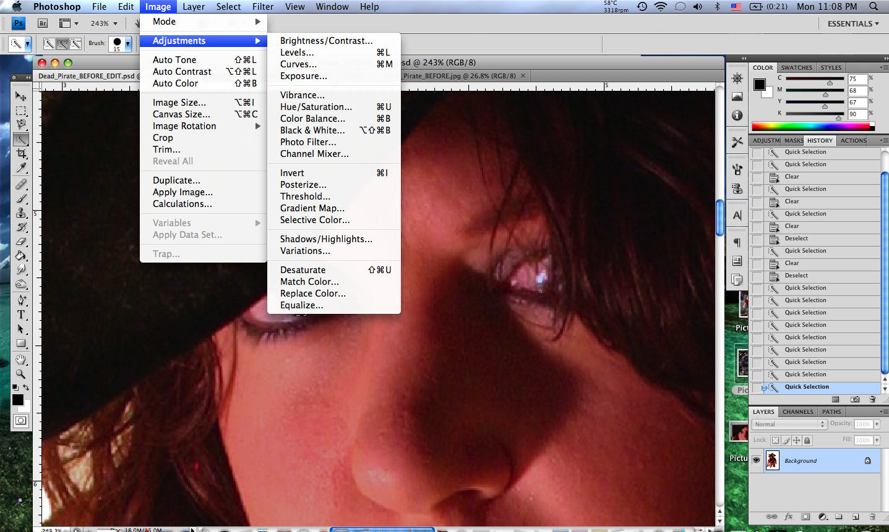Add a layer mask in Layers panel
The image size is (889, 532).
click(x=805, y=517)
